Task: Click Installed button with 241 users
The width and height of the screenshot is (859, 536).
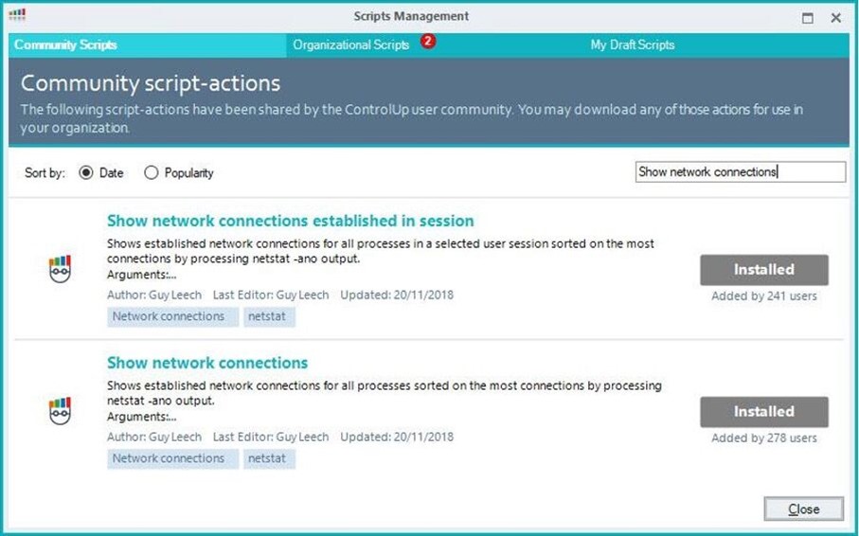Action: click(763, 270)
